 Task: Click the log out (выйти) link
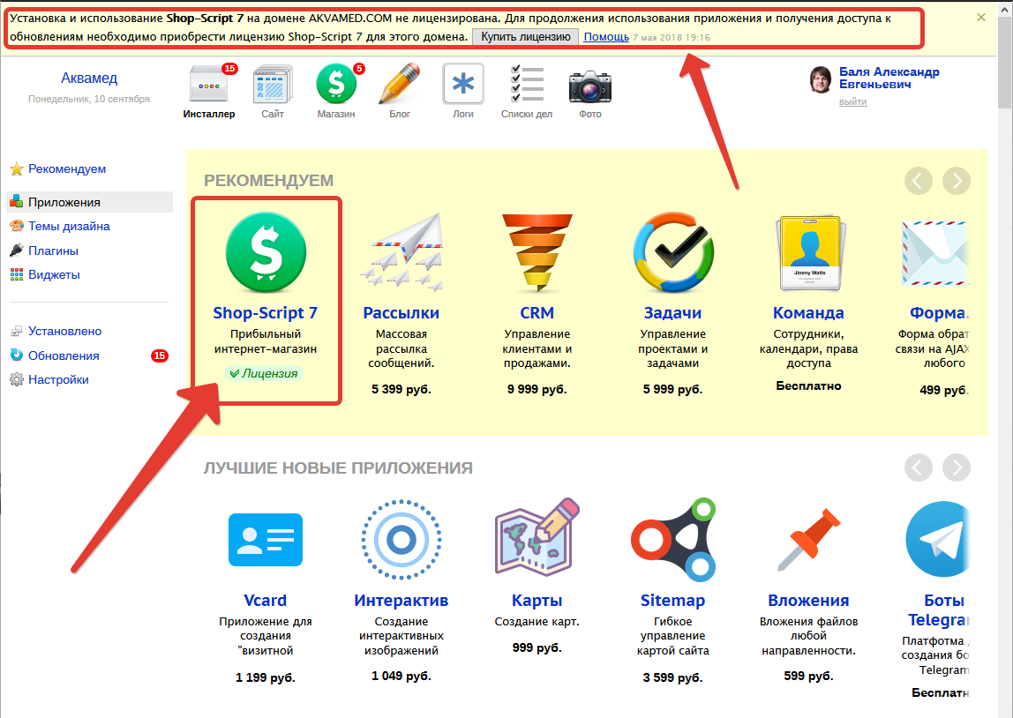(852, 101)
